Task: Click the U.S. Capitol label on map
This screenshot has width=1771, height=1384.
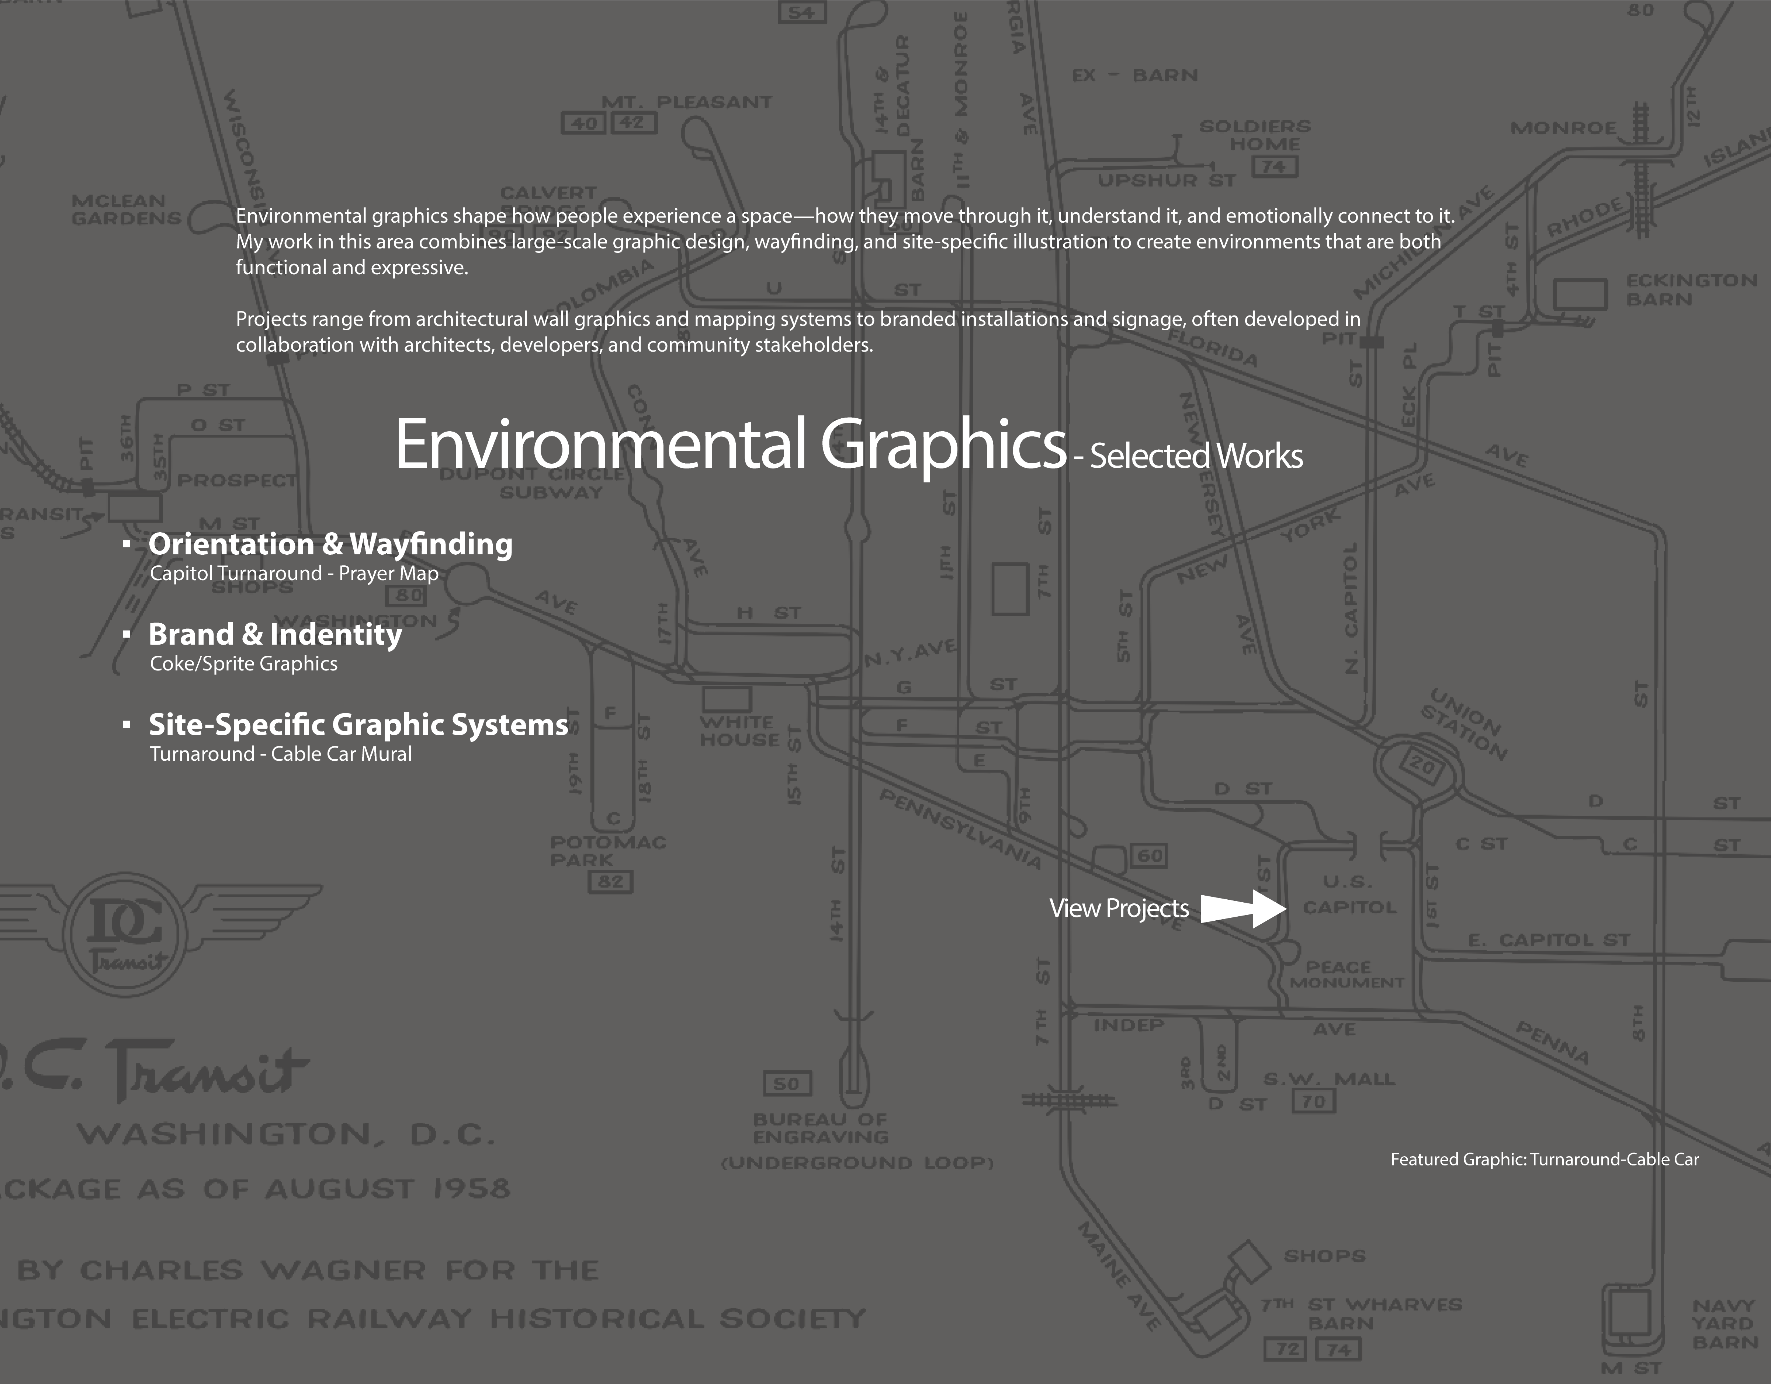Action: pos(1349,895)
